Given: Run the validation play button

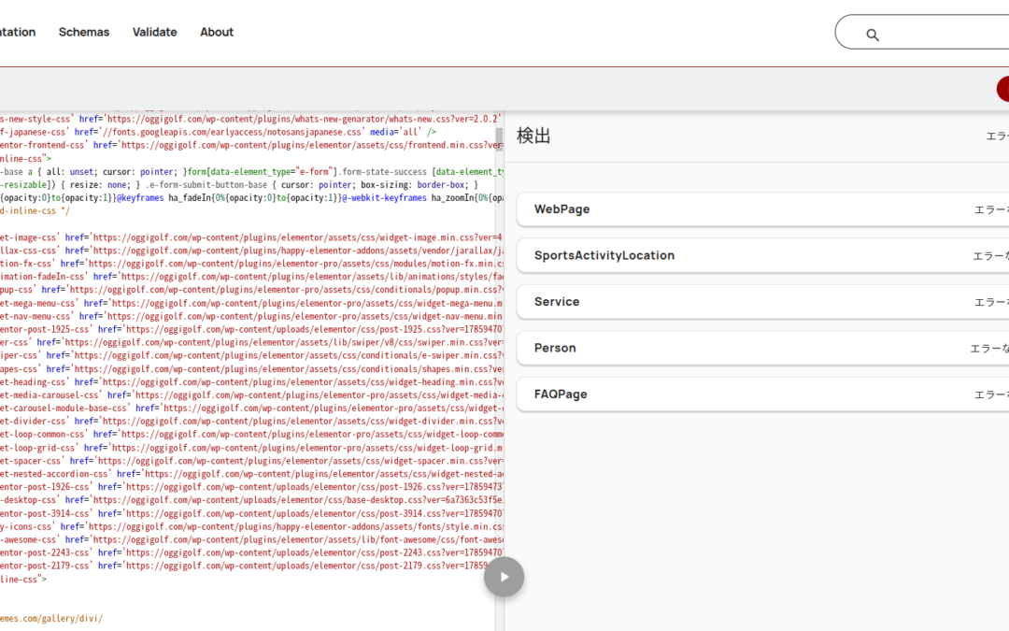Looking at the screenshot, I should (504, 576).
